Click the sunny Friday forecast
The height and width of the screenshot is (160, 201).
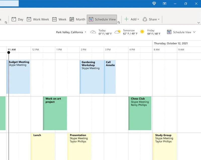(x=150, y=32)
